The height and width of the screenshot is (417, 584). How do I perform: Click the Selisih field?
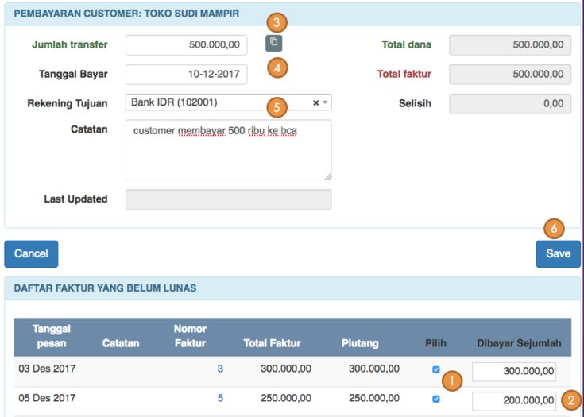(509, 104)
